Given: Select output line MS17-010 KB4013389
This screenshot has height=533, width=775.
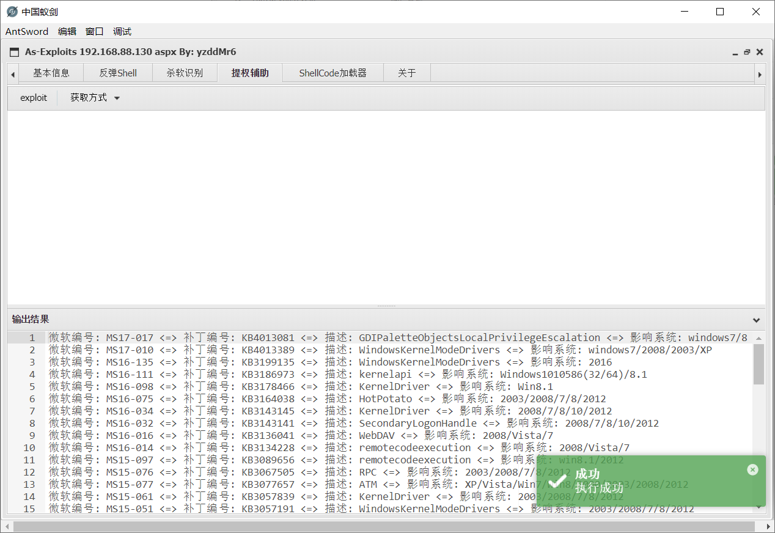Looking at the screenshot, I should point(380,350).
